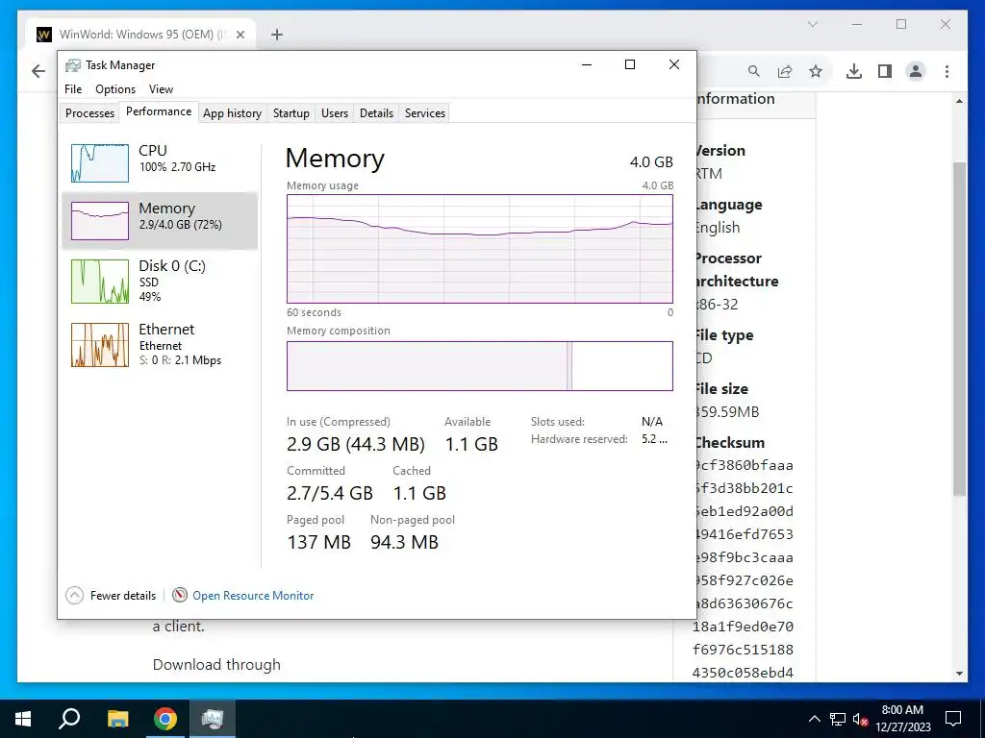Screen dimensions: 985x738
Task: Click the muted volume tray icon
Action: pyautogui.click(x=860, y=719)
